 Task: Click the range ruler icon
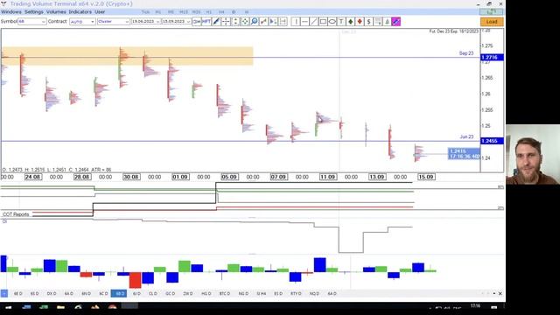[283, 21]
